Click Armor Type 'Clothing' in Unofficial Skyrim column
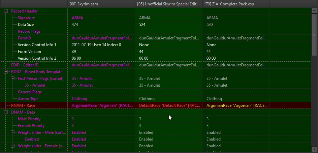The image size is (318, 153). pyautogui.click(x=147, y=99)
